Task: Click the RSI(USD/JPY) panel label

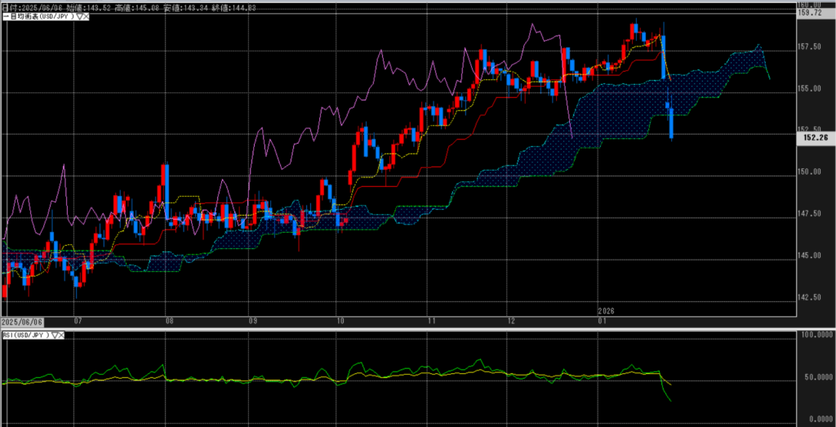Action: tap(25, 335)
